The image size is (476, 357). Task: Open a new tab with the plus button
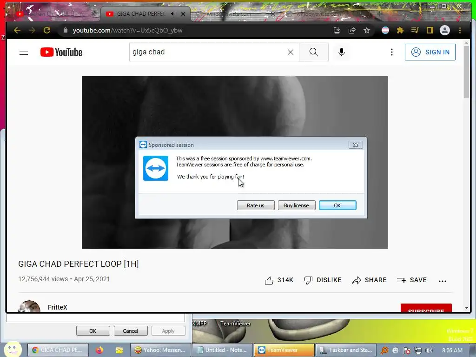tap(380, 13)
